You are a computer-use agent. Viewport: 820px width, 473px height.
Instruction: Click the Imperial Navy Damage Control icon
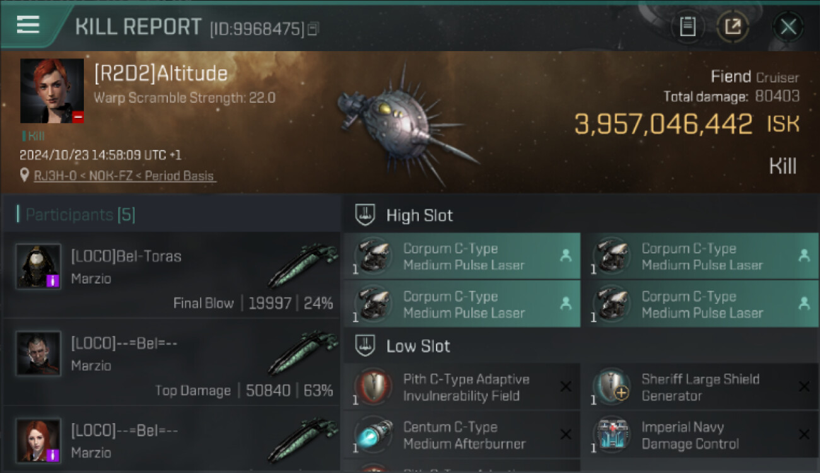(611, 435)
